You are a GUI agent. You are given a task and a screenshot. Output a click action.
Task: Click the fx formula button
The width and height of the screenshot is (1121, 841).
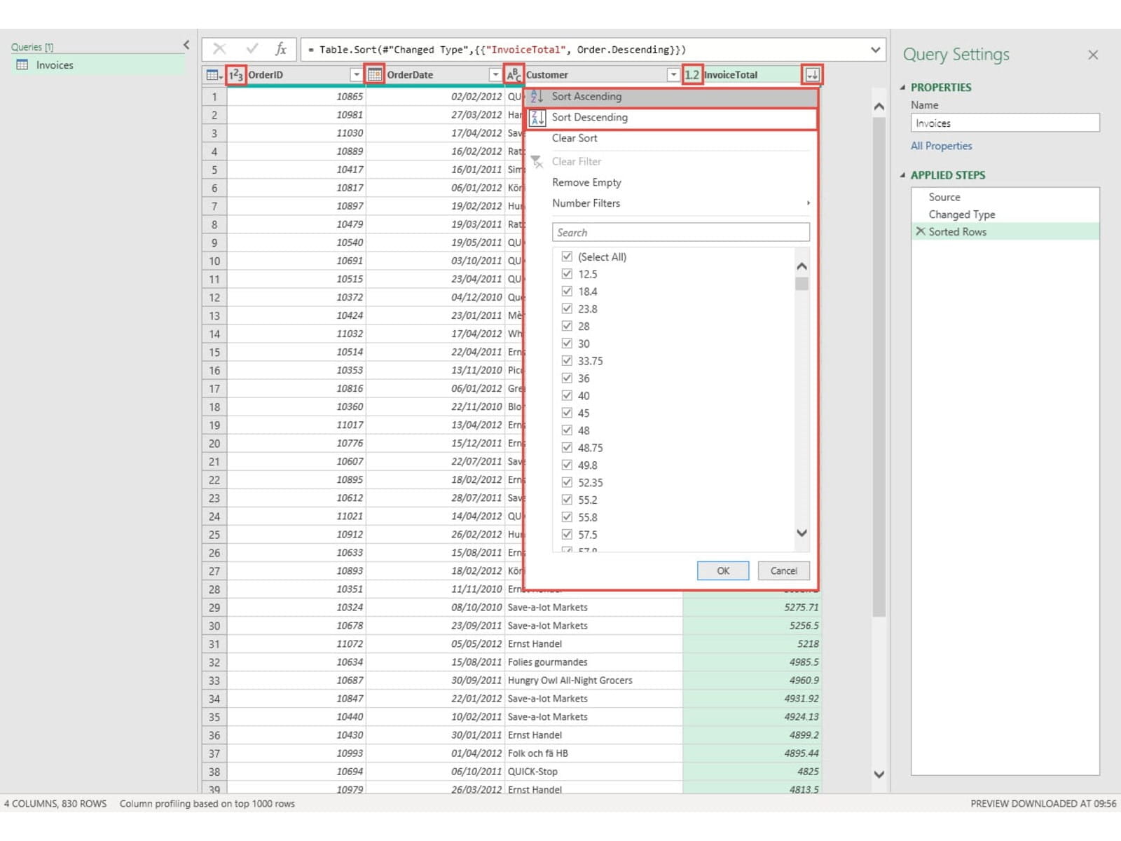pyautogui.click(x=281, y=49)
